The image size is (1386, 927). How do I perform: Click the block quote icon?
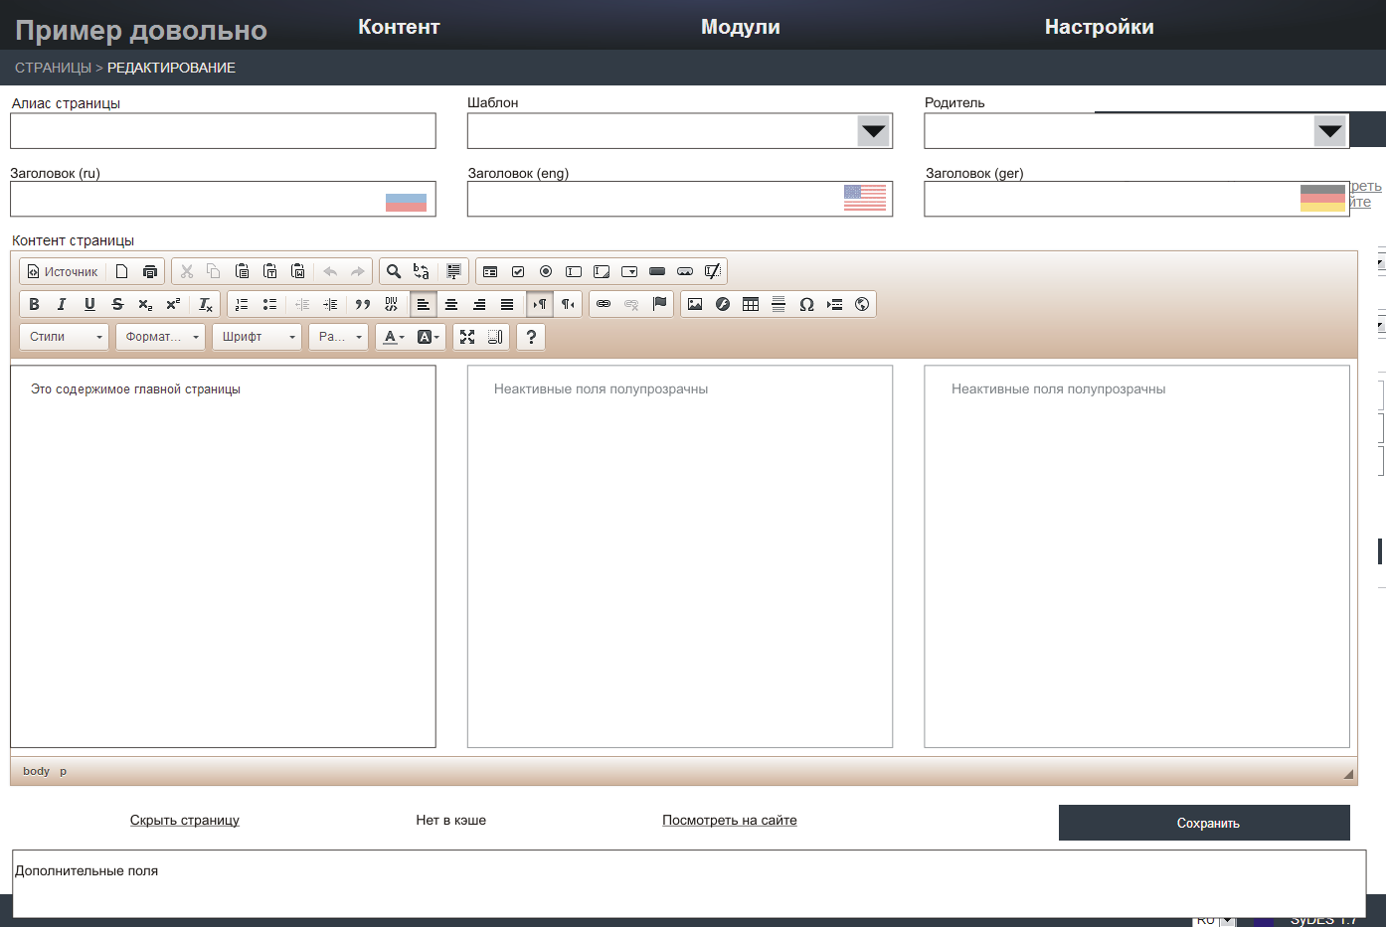[363, 304]
